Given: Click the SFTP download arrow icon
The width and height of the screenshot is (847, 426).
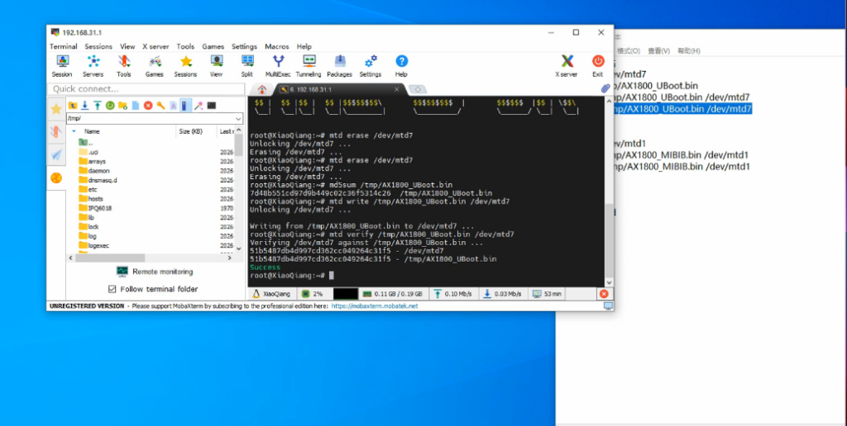Looking at the screenshot, I should [x=85, y=105].
